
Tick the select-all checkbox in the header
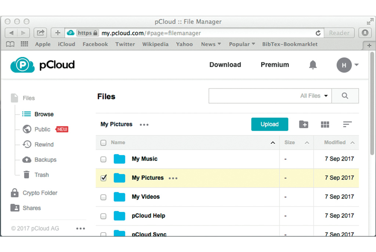click(x=104, y=143)
